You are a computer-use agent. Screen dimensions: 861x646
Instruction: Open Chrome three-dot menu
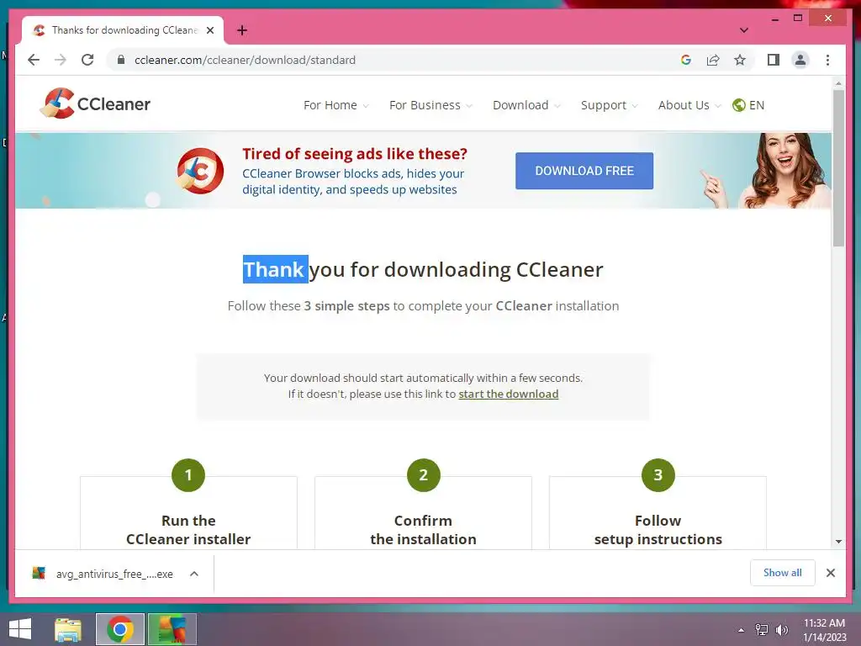pyautogui.click(x=827, y=60)
